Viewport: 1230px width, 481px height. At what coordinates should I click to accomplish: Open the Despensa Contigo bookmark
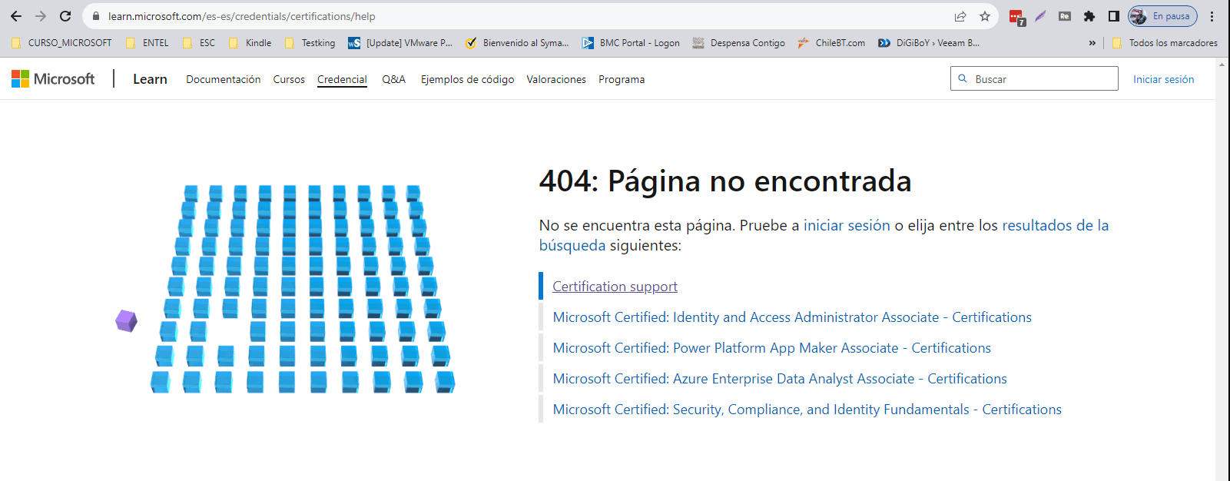[x=738, y=43]
